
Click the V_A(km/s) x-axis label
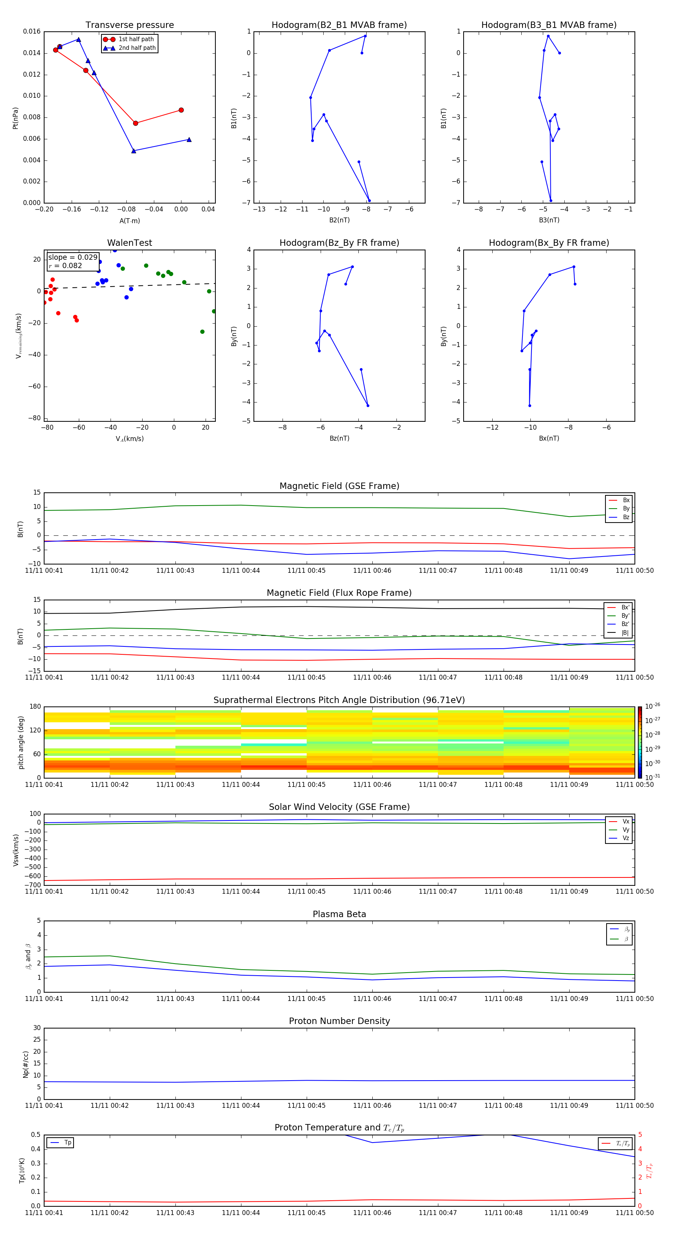tap(129, 439)
